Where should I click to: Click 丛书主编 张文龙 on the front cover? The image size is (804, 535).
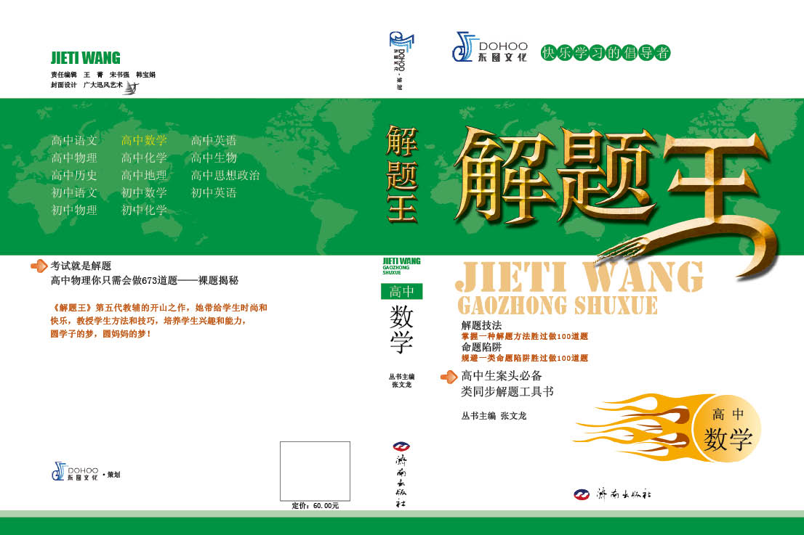coord(494,416)
